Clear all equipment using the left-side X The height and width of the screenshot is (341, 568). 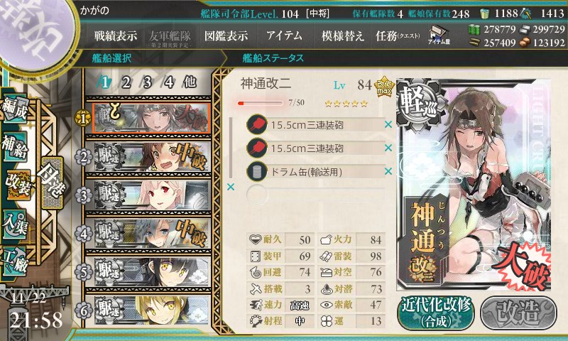(230, 187)
